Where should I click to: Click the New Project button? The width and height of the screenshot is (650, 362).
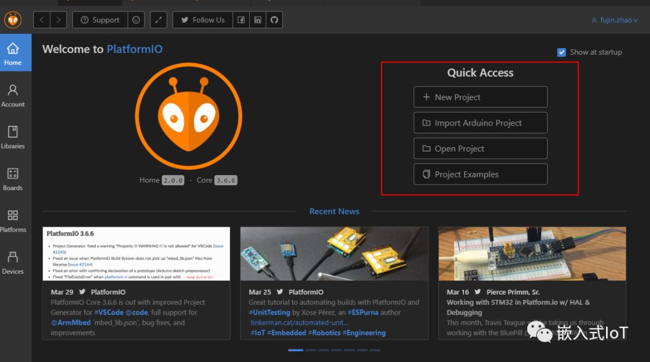[x=480, y=97]
